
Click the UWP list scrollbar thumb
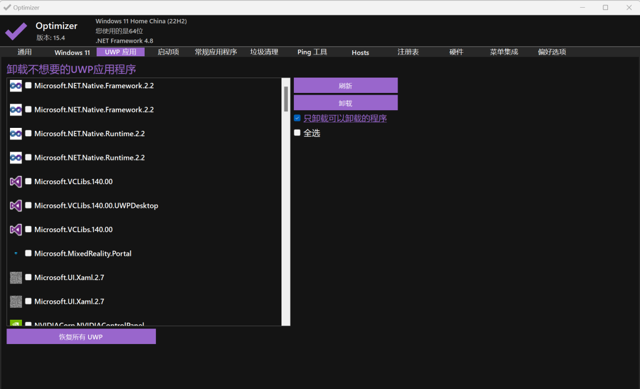(286, 99)
